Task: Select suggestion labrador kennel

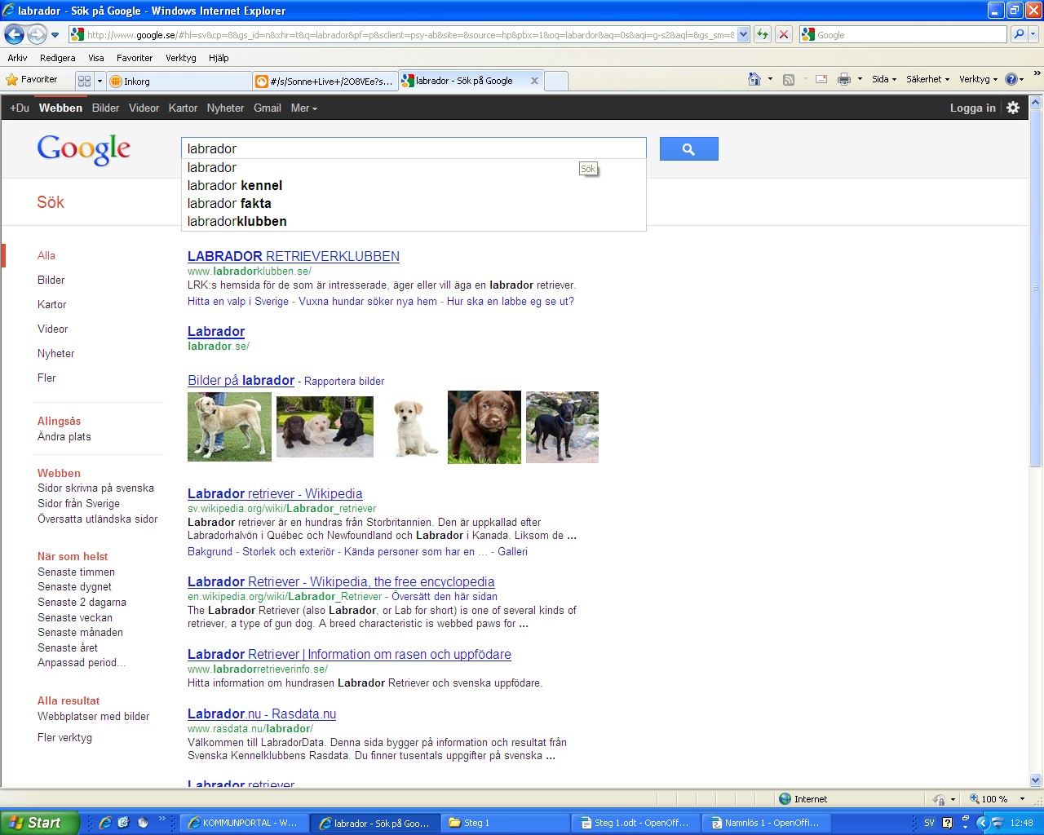Action: coord(414,185)
